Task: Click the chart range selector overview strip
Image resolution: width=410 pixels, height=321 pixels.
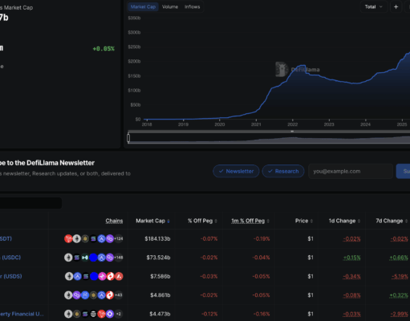Action: click(269, 139)
